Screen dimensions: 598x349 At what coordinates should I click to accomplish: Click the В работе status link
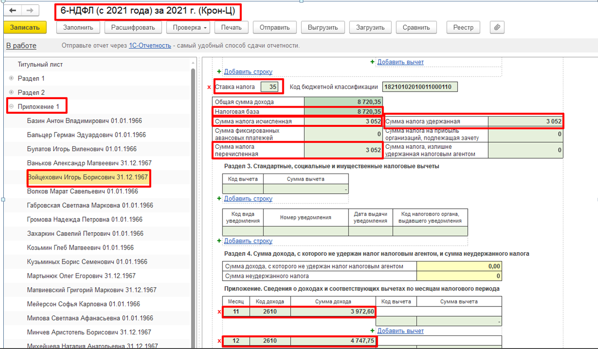coord(21,45)
